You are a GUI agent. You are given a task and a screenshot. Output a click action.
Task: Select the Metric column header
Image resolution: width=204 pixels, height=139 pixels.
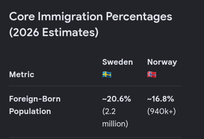tap(22, 74)
